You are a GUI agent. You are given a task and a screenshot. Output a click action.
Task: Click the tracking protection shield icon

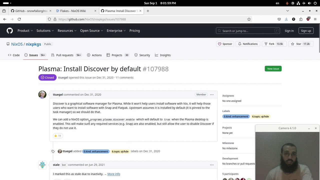[x=49, y=19]
